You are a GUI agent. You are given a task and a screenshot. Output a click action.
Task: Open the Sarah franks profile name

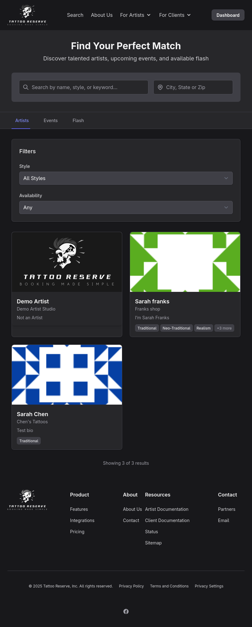152,301
